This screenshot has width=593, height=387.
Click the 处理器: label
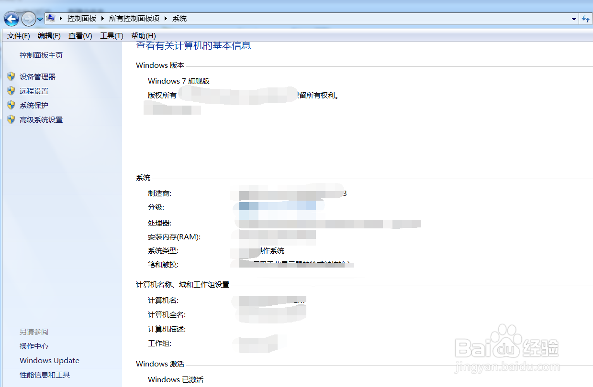(159, 223)
